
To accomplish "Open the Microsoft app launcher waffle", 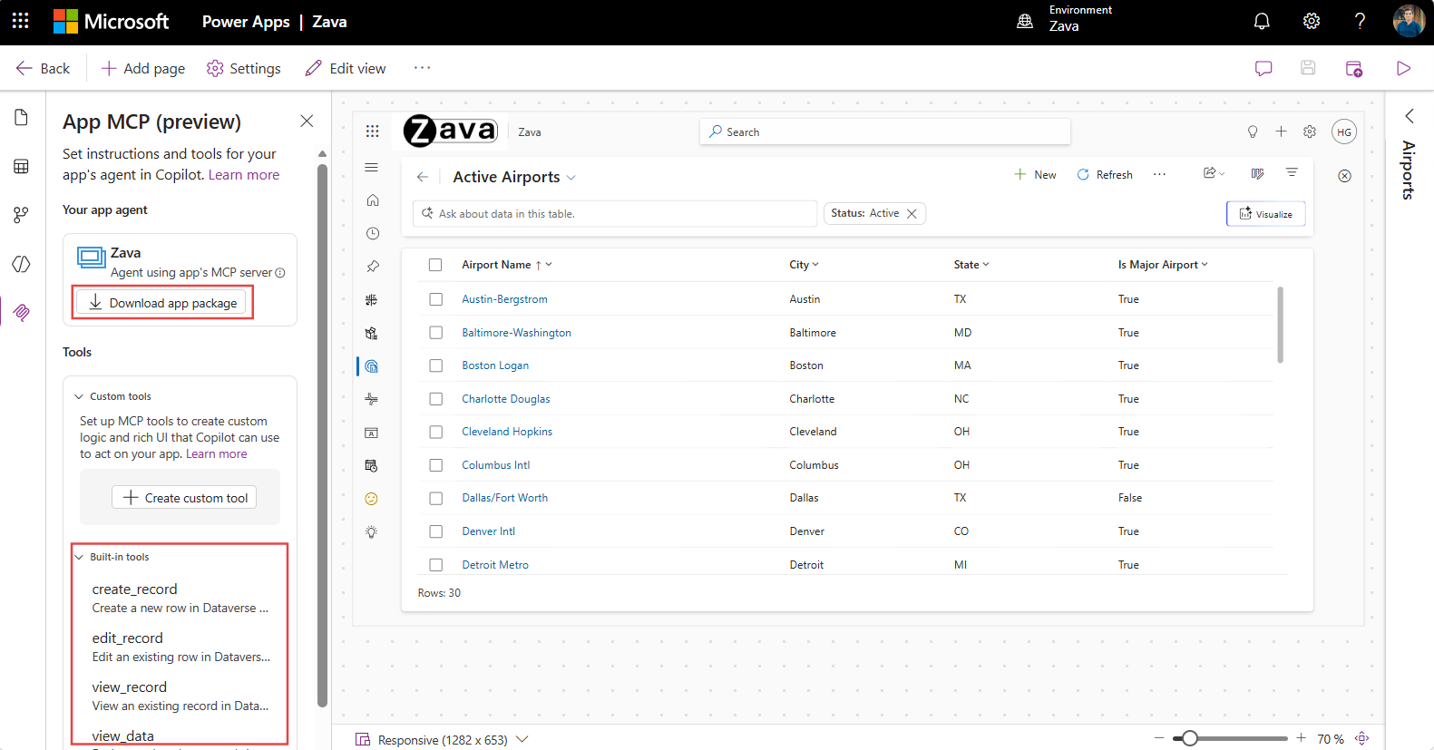I will [x=20, y=21].
